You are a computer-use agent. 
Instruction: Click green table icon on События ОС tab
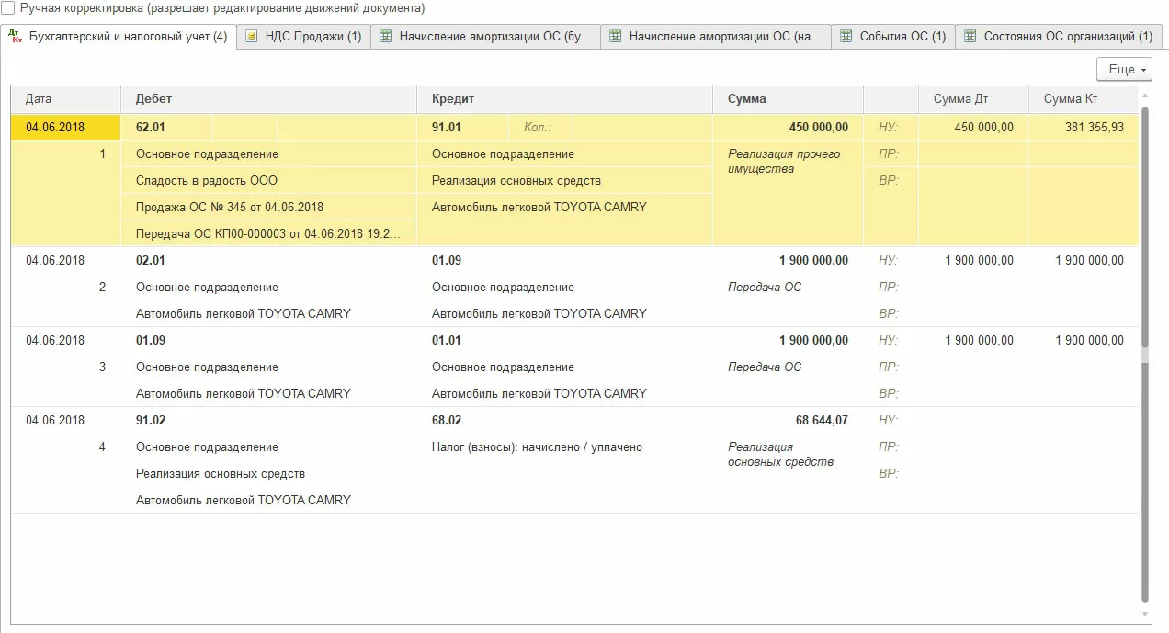pos(846,37)
